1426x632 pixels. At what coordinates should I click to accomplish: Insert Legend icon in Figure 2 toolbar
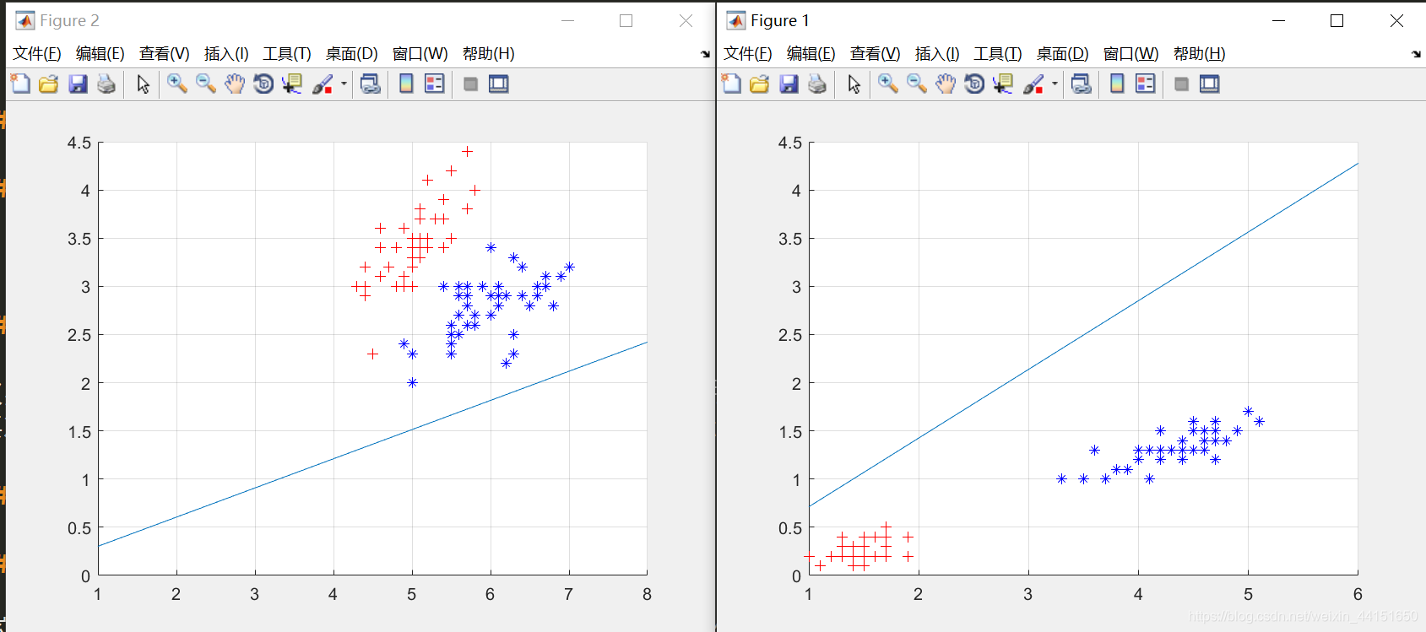[x=435, y=84]
